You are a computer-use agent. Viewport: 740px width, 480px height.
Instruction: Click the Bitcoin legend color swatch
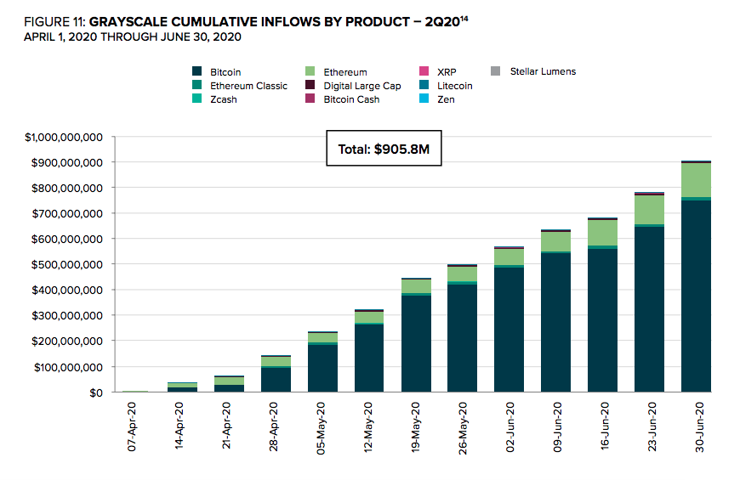click(196, 71)
